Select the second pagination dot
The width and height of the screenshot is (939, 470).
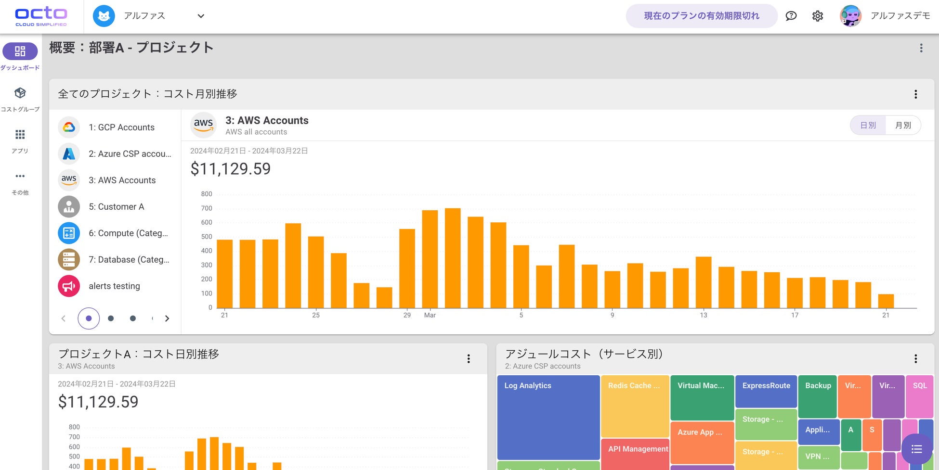tap(111, 318)
